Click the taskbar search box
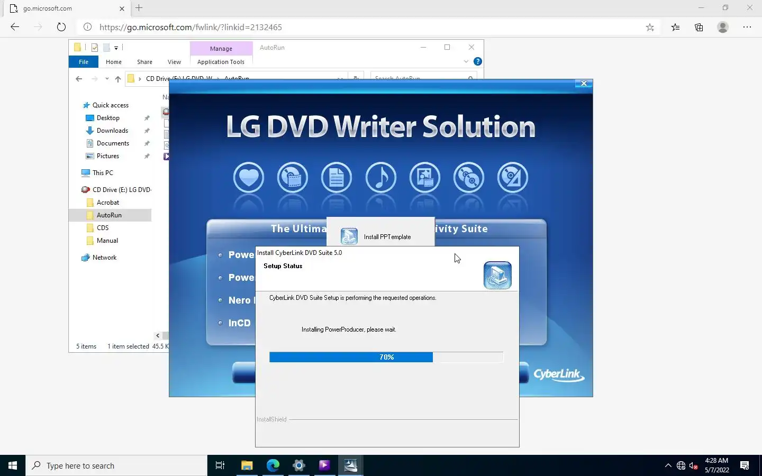762x476 pixels. tap(116, 465)
